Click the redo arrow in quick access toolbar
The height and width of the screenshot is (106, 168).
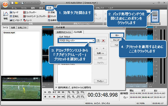(x=35, y=3)
